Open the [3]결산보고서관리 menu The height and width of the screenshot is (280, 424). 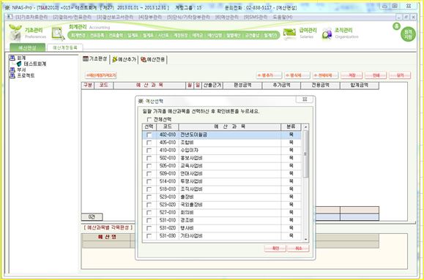(x=115, y=17)
